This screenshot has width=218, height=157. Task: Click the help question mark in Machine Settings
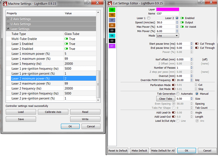pyautogui.click(x=88, y=3)
